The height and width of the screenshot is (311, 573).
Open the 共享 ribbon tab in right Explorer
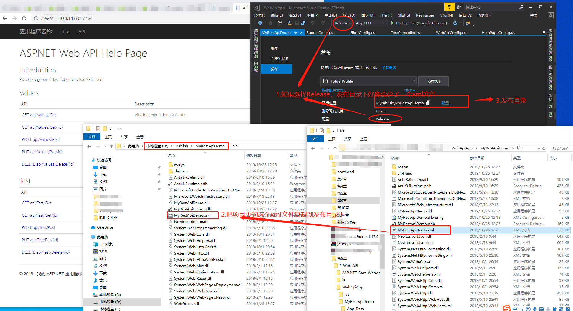pos(348,139)
